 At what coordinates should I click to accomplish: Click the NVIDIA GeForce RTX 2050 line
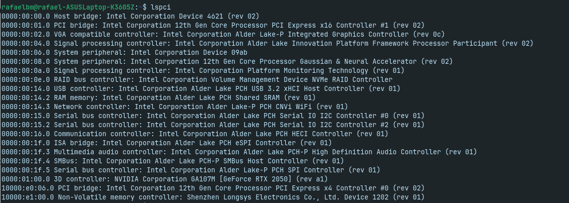(x=165, y=179)
